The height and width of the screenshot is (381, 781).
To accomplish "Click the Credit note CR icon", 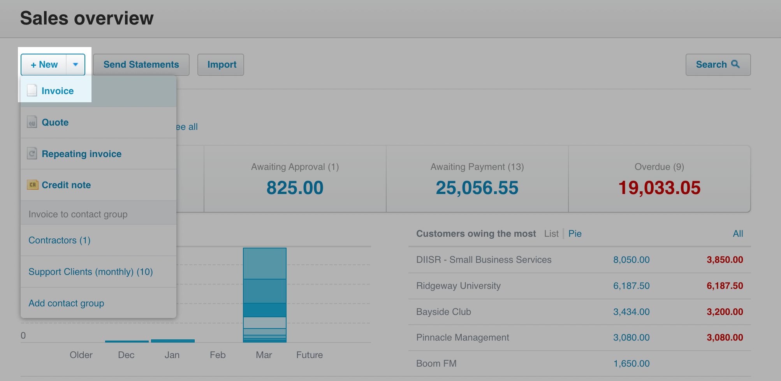I will coord(32,185).
